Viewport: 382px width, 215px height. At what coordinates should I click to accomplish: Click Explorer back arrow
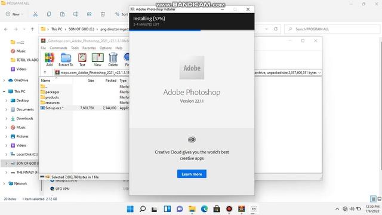[x=6, y=29]
